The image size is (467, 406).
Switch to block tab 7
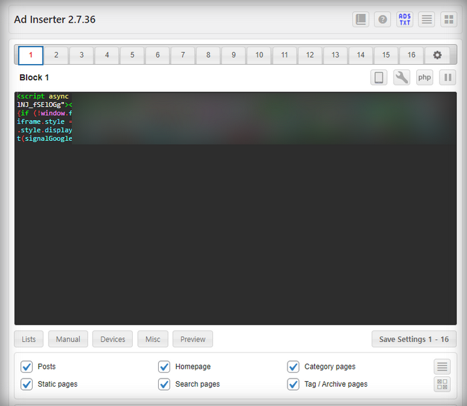tap(183, 55)
